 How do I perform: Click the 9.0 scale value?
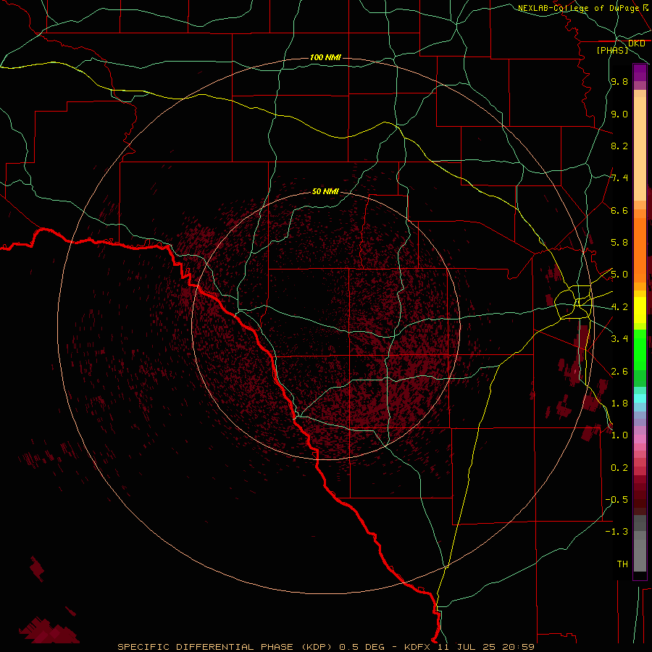(x=619, y=114)
